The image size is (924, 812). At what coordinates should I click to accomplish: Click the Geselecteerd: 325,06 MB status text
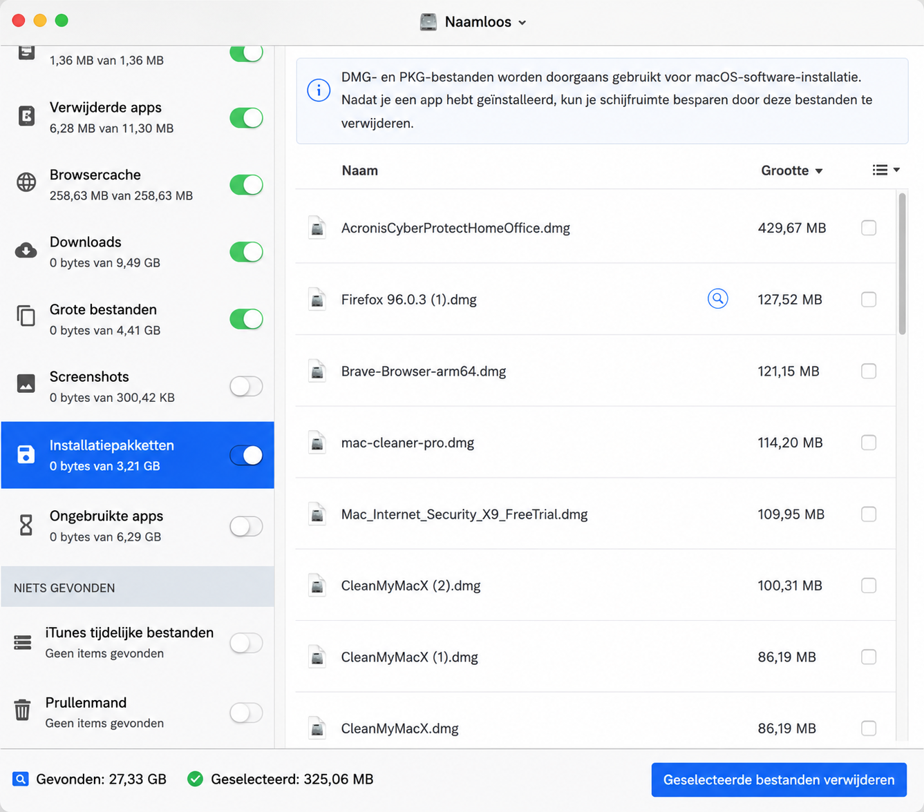pyautogui.click(x=292, y=780)
